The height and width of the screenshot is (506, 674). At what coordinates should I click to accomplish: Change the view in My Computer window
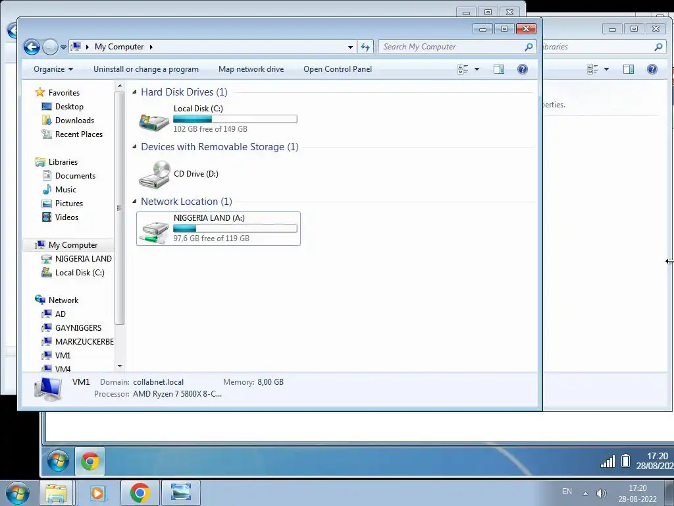463,69
